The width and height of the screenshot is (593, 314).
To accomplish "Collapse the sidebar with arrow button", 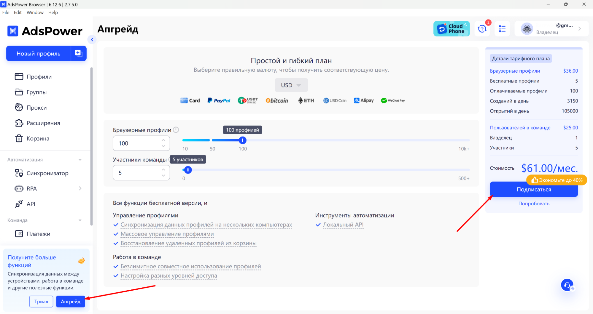I will click(x=92, y=39).
